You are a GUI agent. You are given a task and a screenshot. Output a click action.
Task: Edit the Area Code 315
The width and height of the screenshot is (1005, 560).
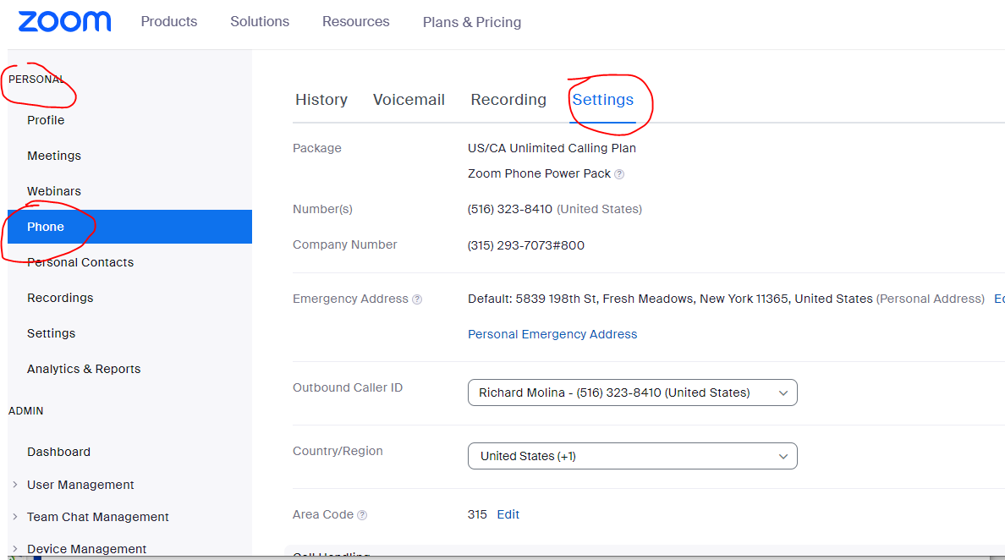tap(508, 514)
